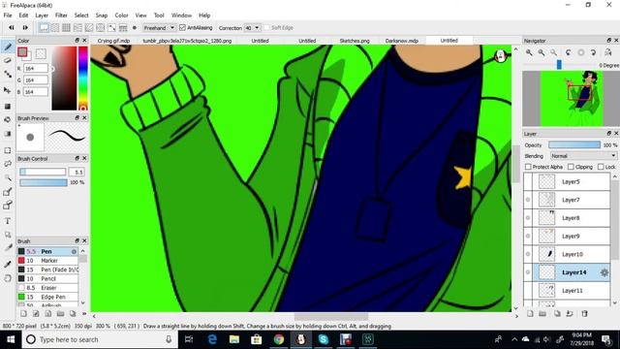
Task: Select the Bucket fill tool
Action: 8,120
